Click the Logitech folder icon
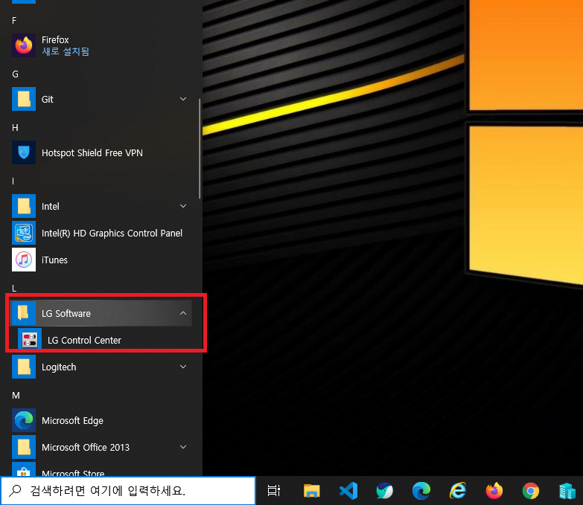Screen dimensions: 583x505 [24, 367]
